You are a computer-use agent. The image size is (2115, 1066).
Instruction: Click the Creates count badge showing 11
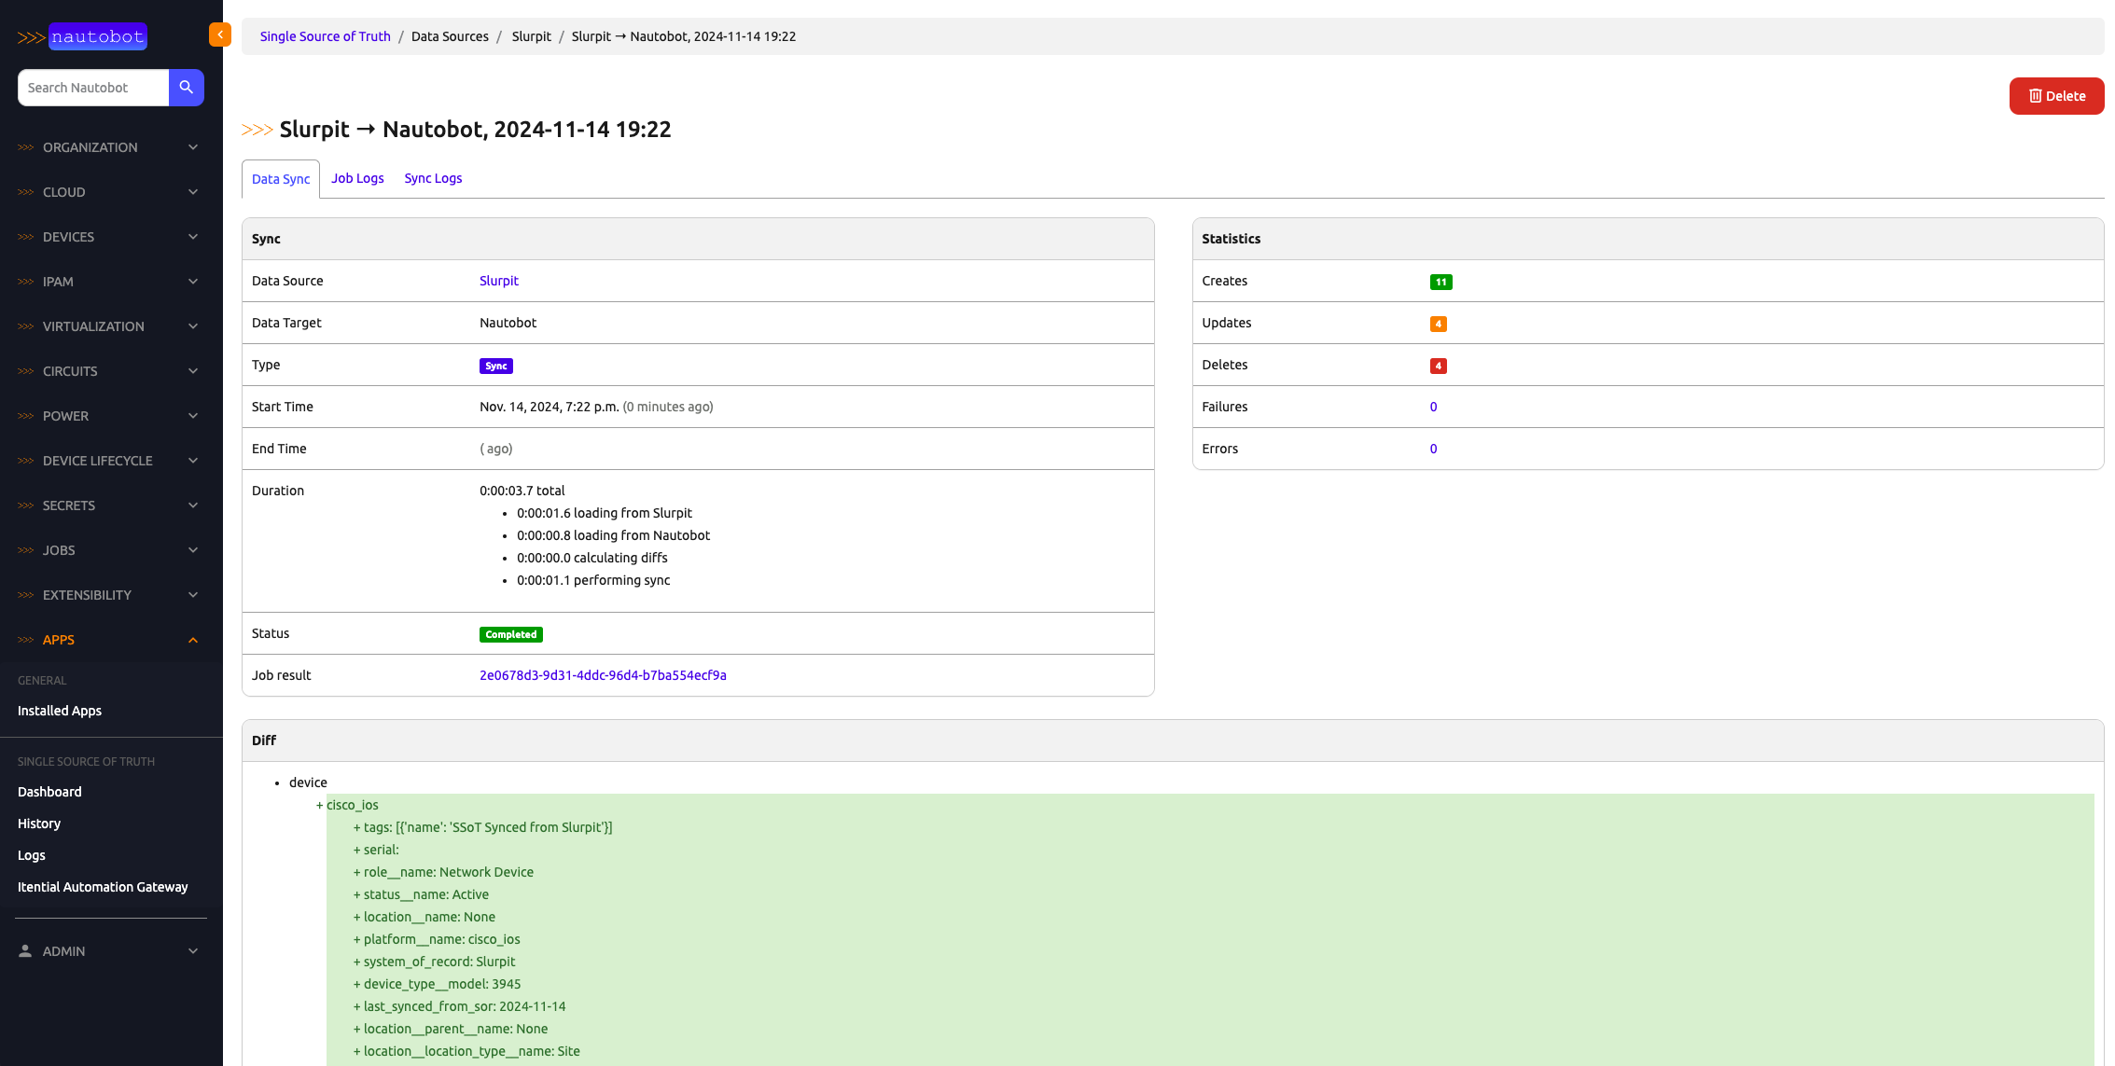point(1441,281)
